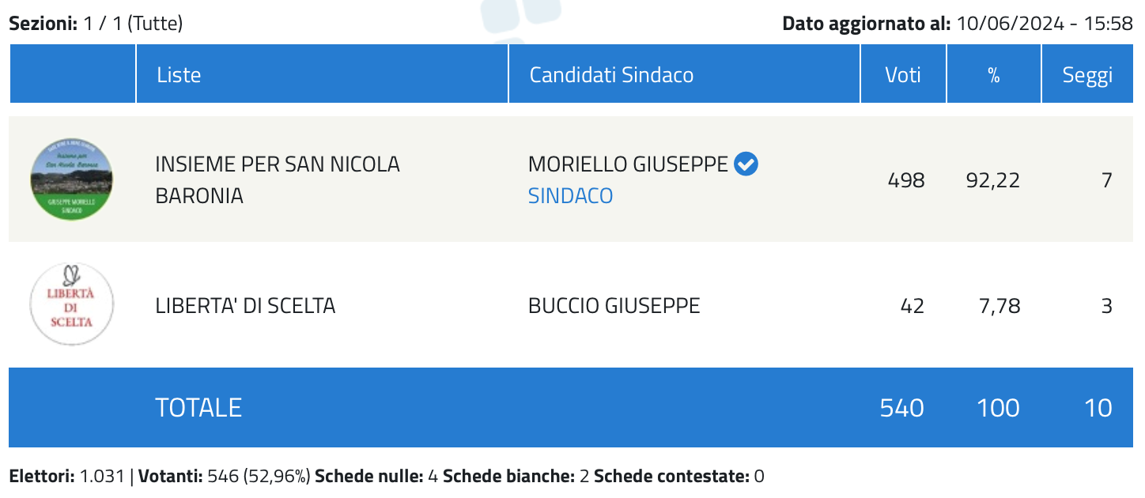Click the 42 votes value
1145x498 pixels.
(913, 306)
